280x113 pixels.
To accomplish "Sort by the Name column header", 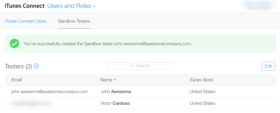I will tap(106, 80).
